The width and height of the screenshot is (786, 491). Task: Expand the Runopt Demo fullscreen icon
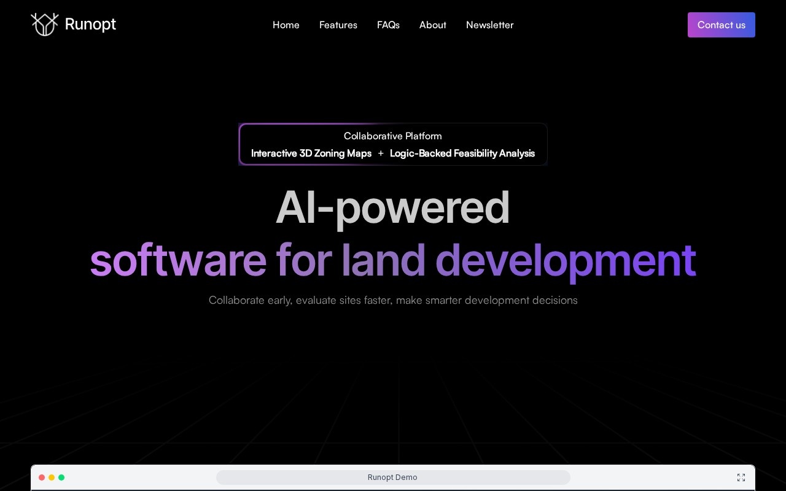741,477
